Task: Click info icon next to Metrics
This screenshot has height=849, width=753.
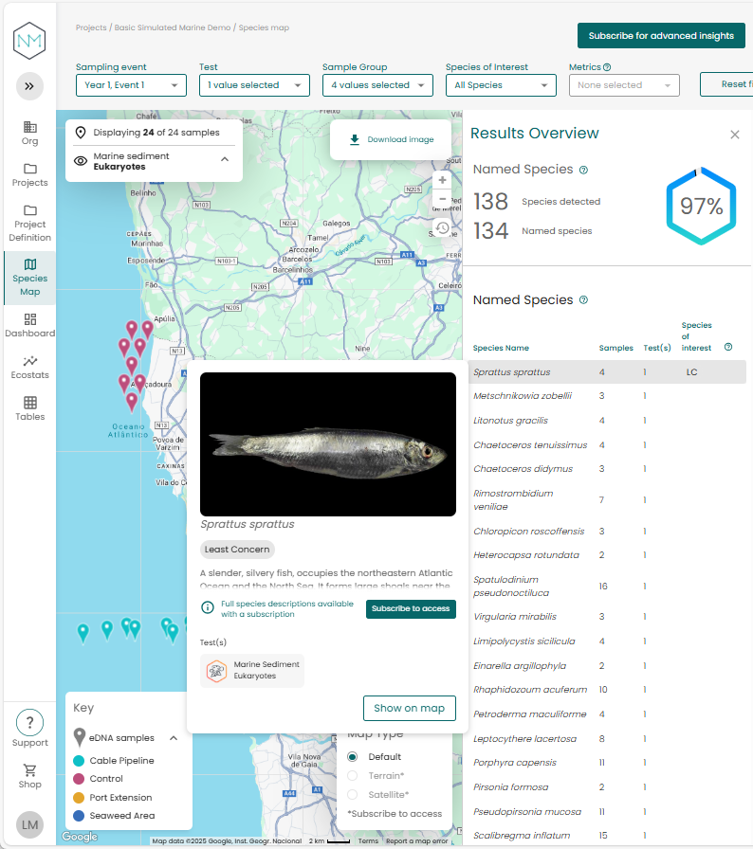Action: 607,67
